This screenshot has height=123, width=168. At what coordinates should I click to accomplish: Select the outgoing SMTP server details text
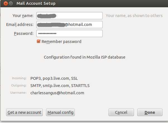point(60,86)
